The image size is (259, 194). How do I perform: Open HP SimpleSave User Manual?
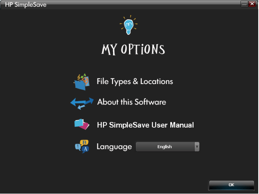click(145, 125)
